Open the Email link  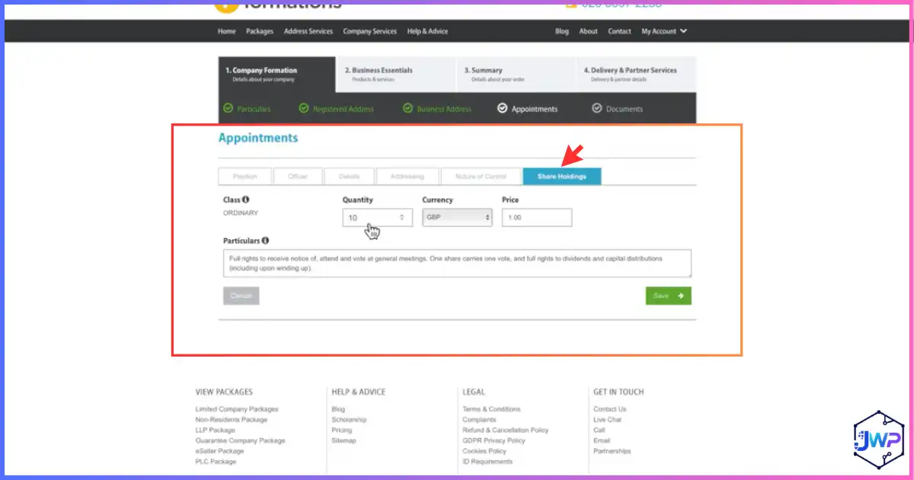[x=602, y=440]
